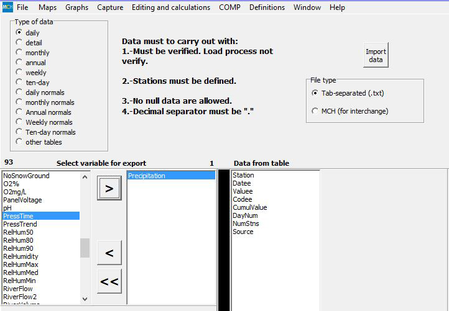Viewport: 449px width, 311px height.
Task: Click the MCH application icon in menu bar
Action: coord(7,7)
